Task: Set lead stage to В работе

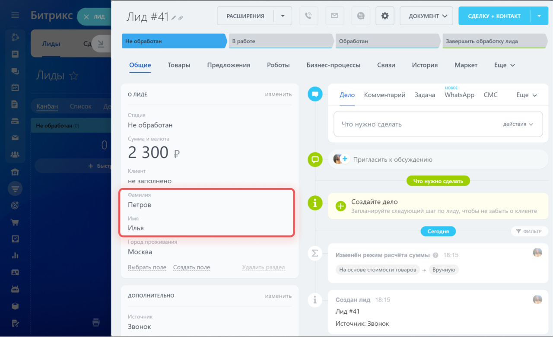Action: [x=281, y=41]
